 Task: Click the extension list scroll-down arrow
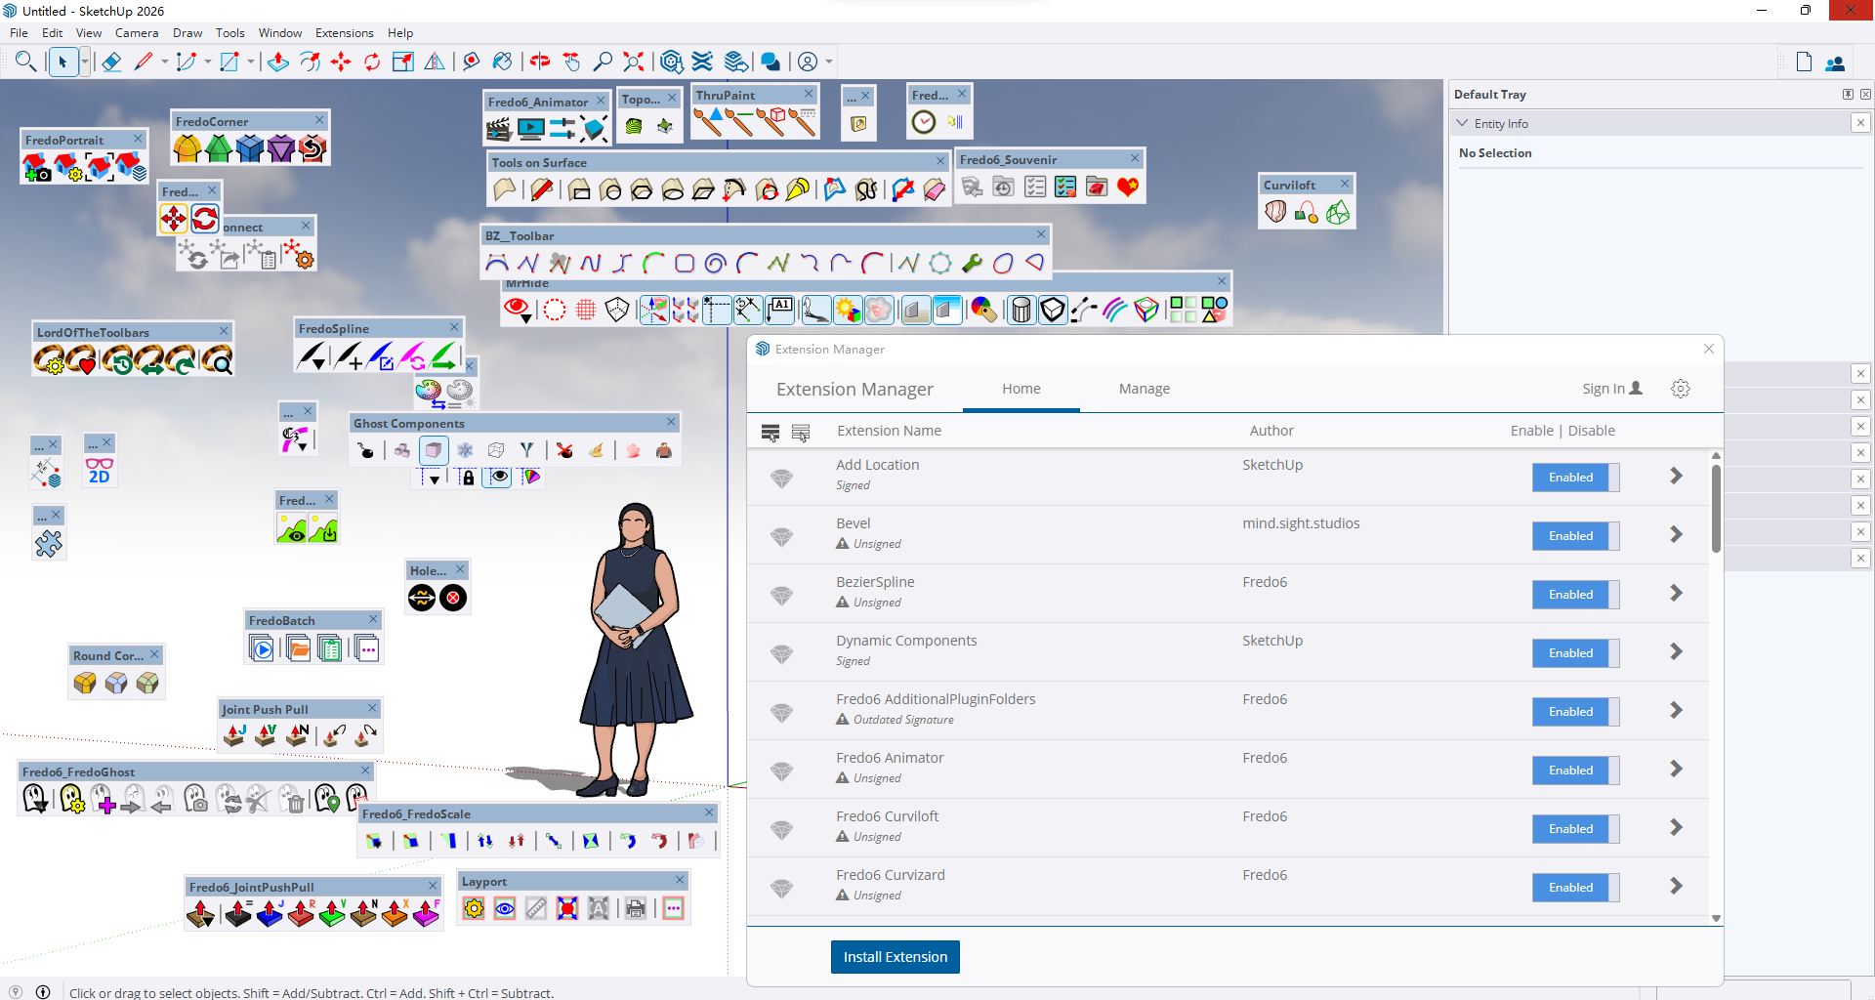click(x=1716, y=919)
